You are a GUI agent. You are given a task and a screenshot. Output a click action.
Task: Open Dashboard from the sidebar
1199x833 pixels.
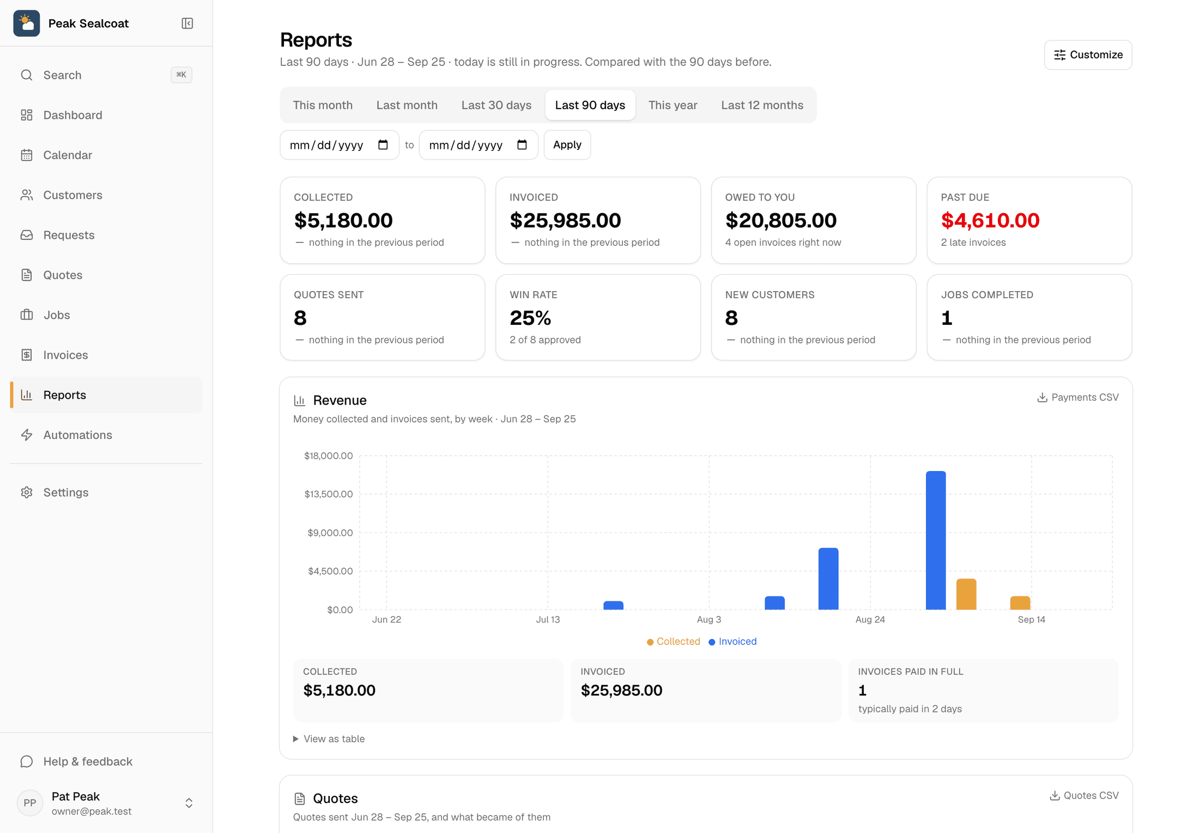click(106, 115)
